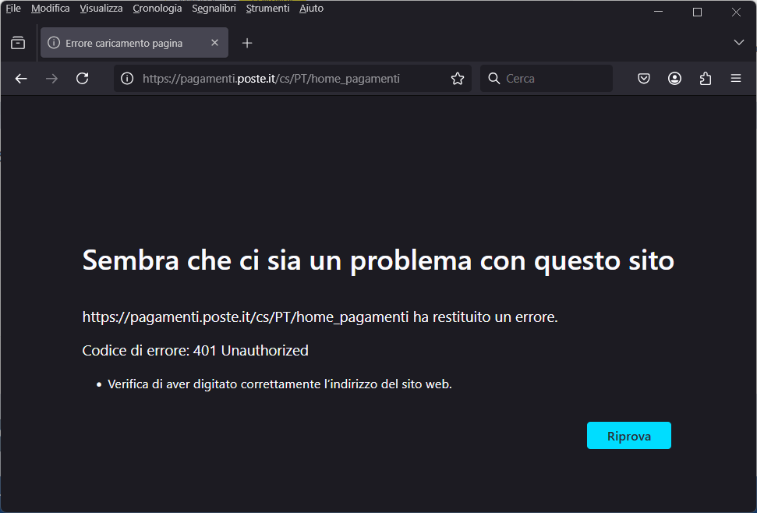This screenshot has width=757, height=513.
Task: Open the File menu
Action: 13,9
